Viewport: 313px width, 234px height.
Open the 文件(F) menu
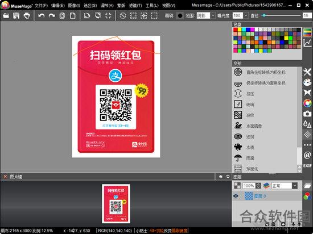[x=41, y=6]
